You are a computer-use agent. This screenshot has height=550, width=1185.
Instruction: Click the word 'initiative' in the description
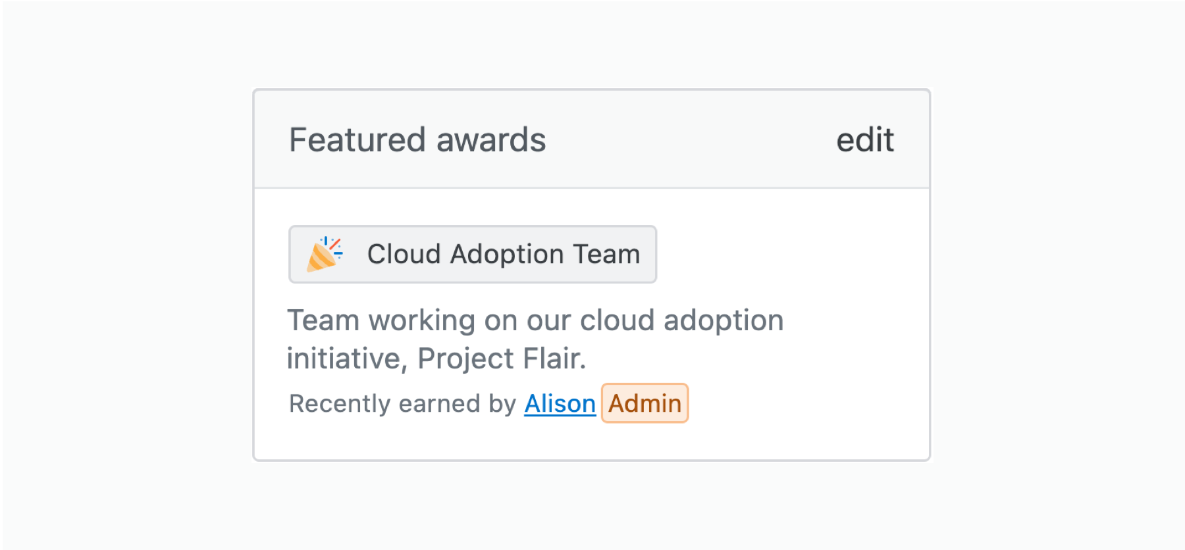pos(346,359)
